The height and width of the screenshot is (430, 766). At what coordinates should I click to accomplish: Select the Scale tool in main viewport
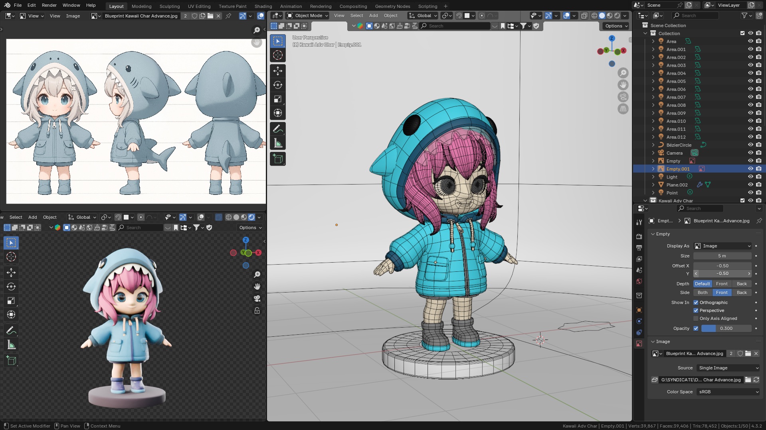(x=278, y=99)
